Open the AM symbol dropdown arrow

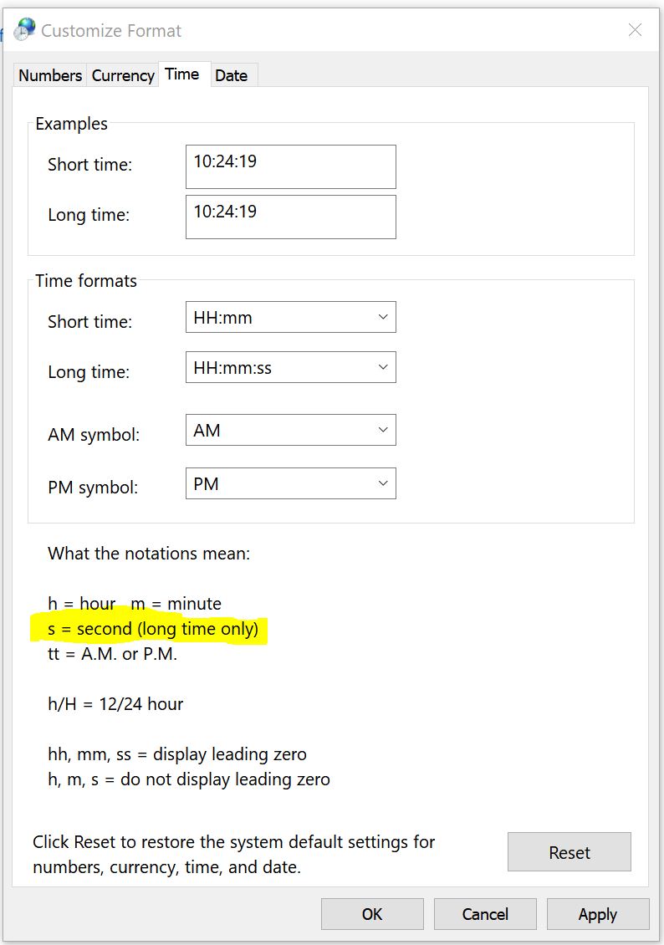(383, 431)
